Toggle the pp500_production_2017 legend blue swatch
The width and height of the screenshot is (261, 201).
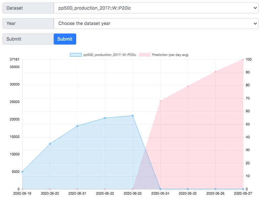(76, 55)
